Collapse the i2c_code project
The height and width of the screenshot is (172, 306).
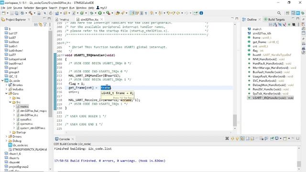[2, 81]
